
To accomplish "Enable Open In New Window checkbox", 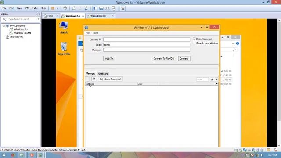I will tap(194, 43).
